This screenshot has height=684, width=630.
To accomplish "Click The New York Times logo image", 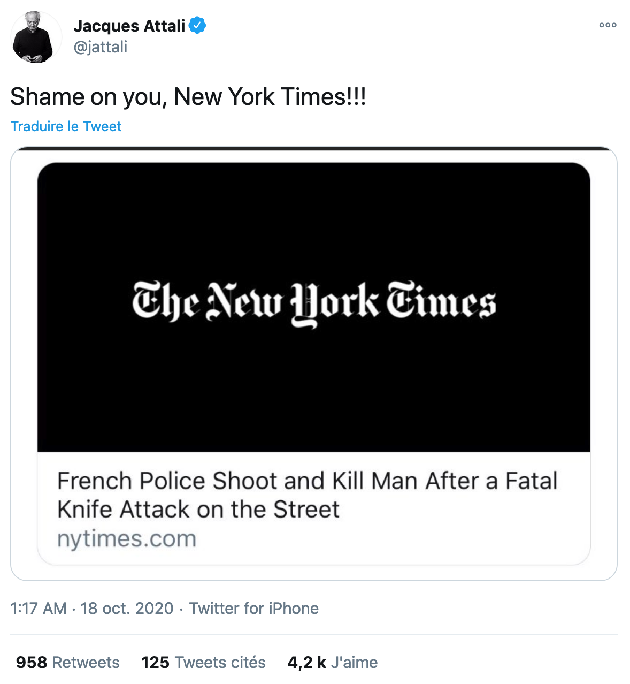I will 314,303.
